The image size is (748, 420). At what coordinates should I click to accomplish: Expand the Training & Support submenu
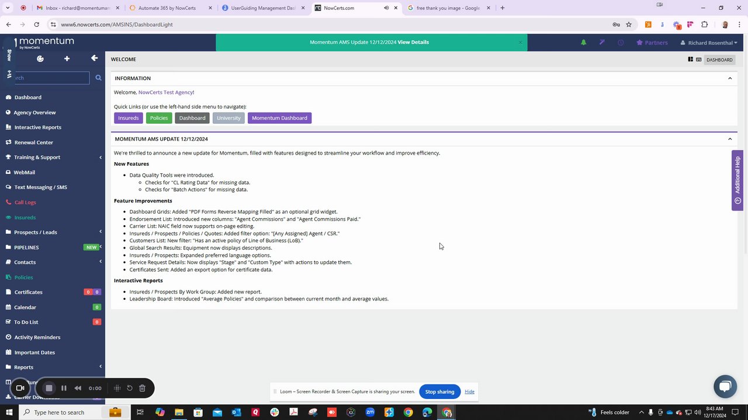click(100, 157)
